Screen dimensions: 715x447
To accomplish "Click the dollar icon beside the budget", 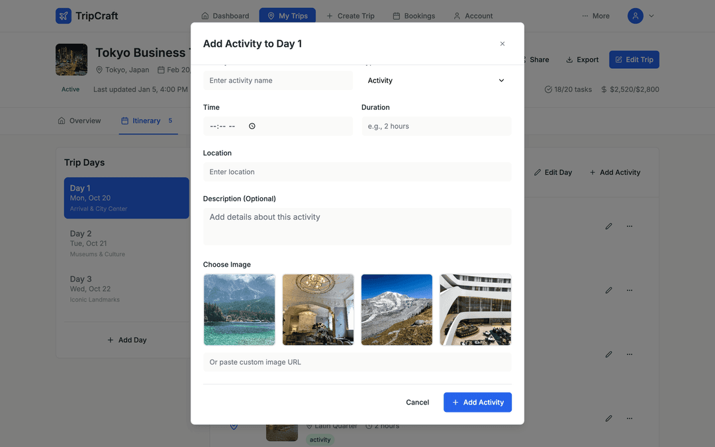I will pos(604,89).
